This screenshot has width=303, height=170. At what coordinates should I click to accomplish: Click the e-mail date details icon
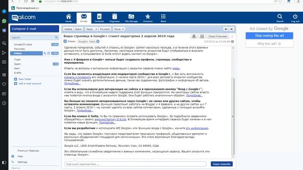coord(232,42)
